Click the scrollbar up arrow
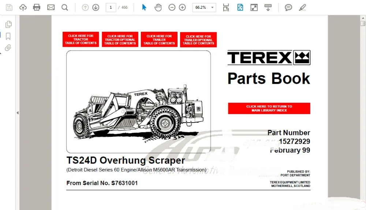The width and height of the screenshot is (366, 210). [x=363, y=18]
